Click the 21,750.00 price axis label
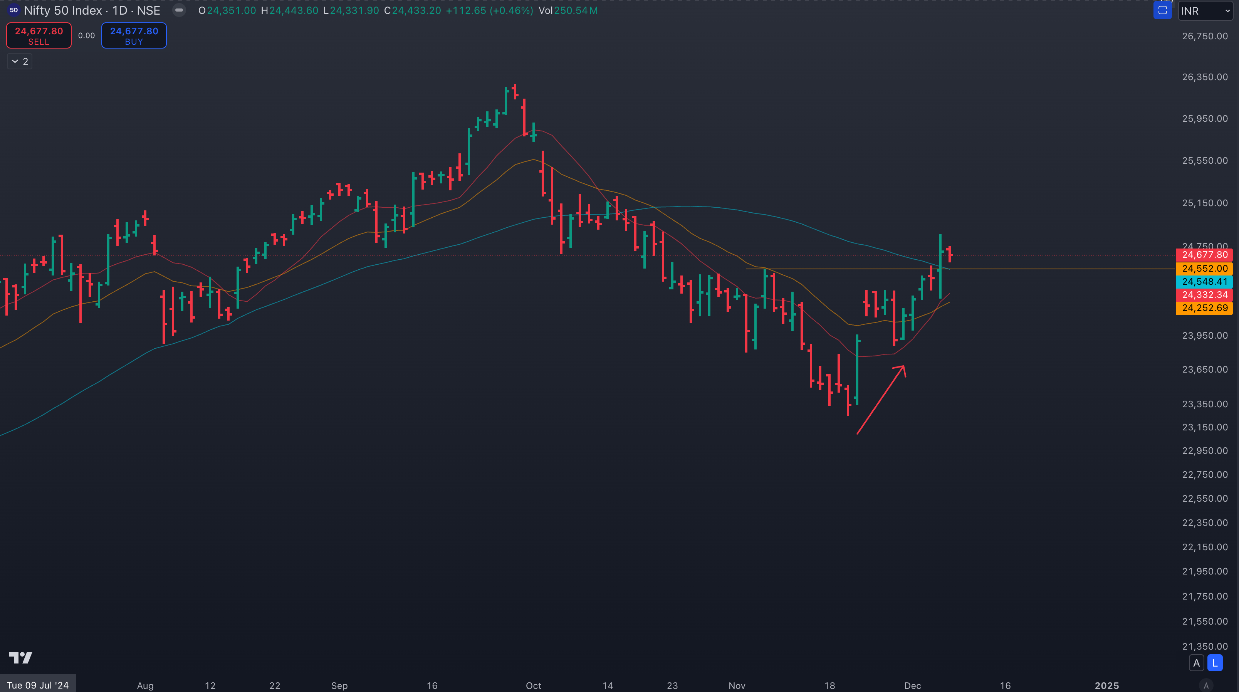This screenshot has width=1239, height=692. [1205, 596]
